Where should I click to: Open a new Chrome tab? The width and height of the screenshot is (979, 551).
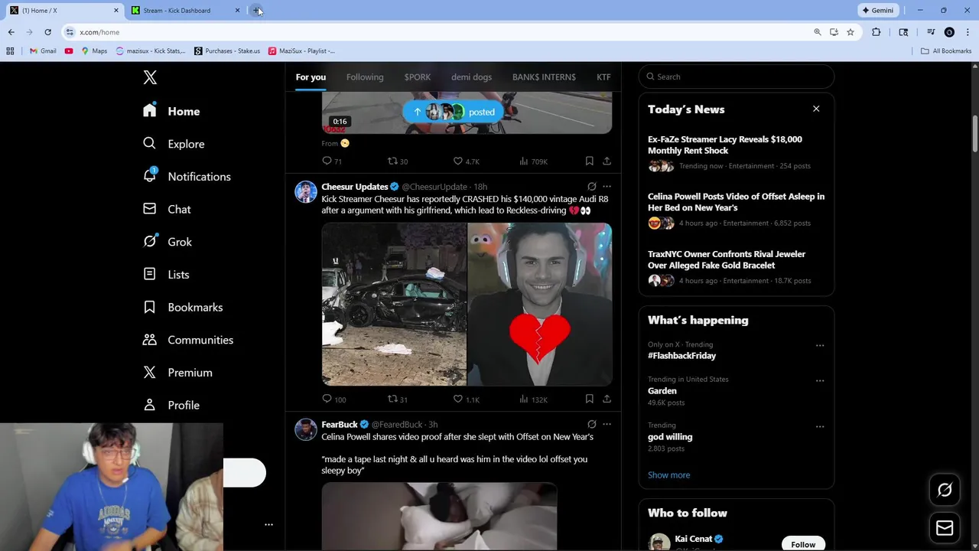click(x=257, y=10)
